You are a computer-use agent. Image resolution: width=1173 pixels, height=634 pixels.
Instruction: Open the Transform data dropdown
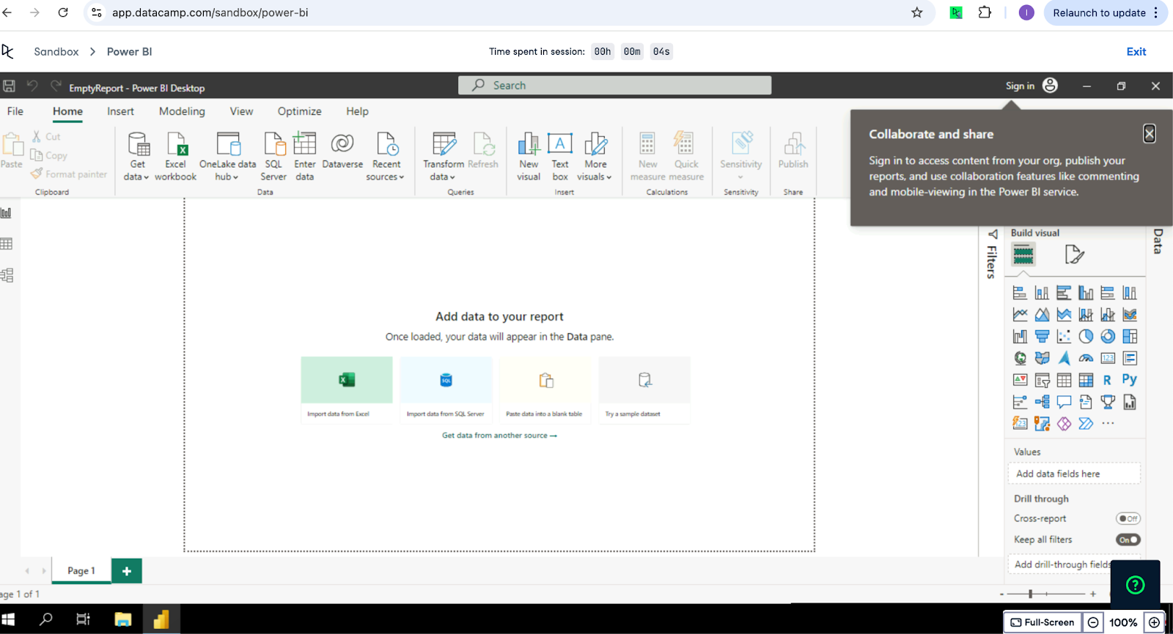pos(443,156)
